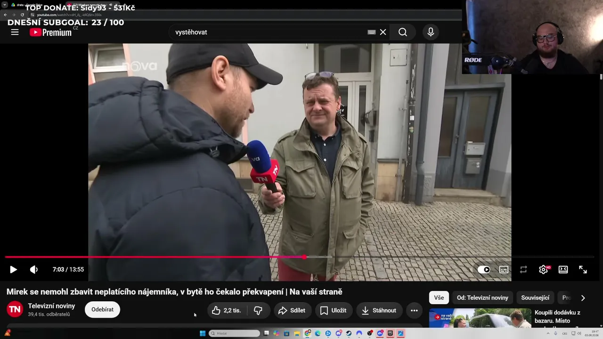
Task: Go to YouTube Premium home logo
Action: (x=51, y=32)
